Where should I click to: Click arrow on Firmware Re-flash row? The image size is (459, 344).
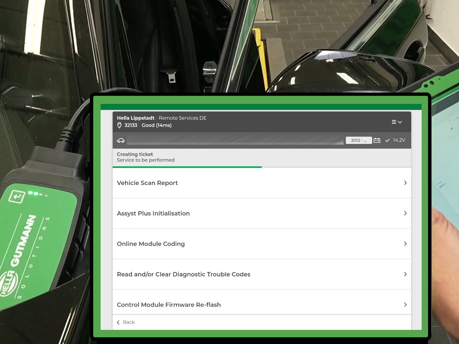click(x=405, y=305)
